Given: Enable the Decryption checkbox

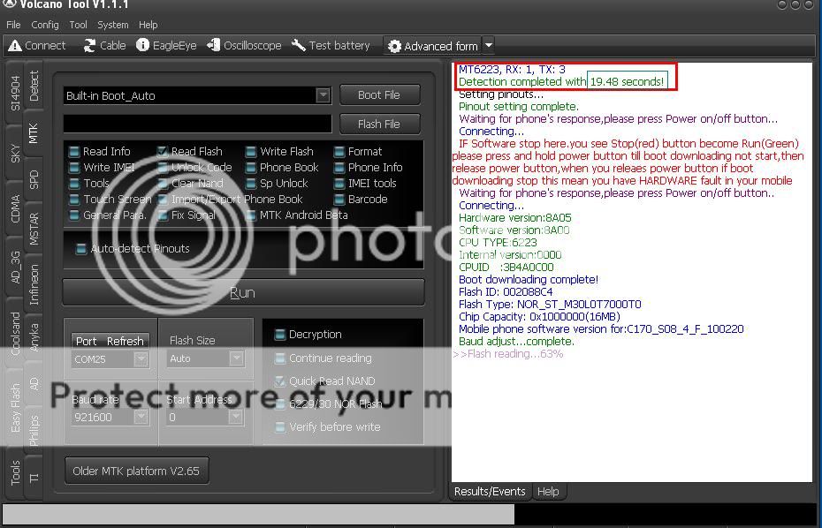Looking at the screenshot, I should point(280,334).
